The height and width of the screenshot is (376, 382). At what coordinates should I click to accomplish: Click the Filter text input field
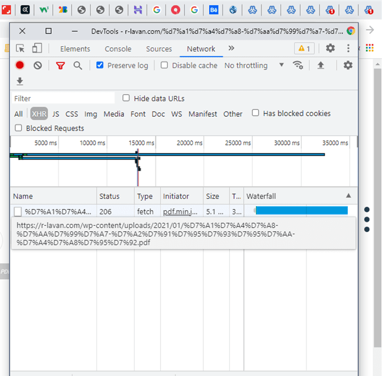pos(63,98)
